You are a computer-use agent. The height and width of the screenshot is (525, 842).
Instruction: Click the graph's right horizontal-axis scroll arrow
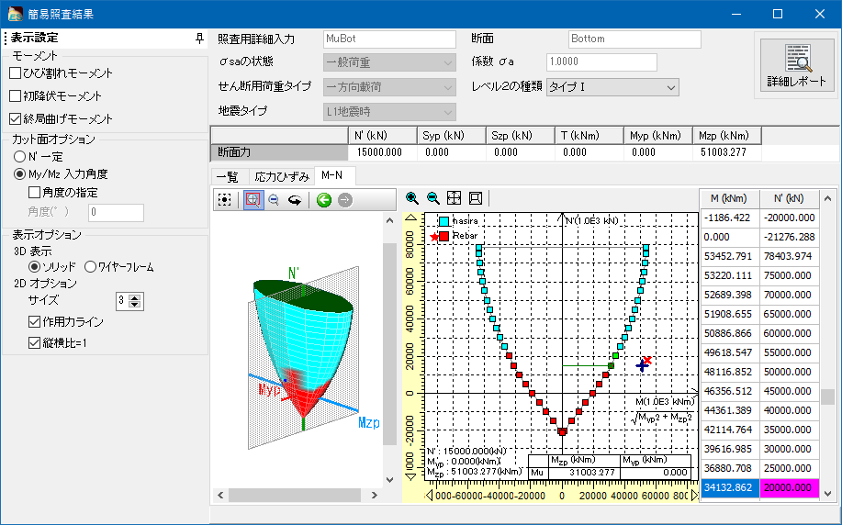tap(694, 496)
